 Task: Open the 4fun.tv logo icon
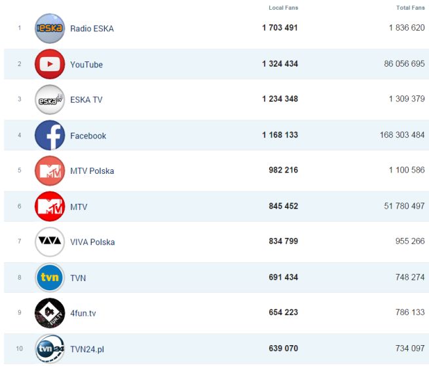pos(50,313)
